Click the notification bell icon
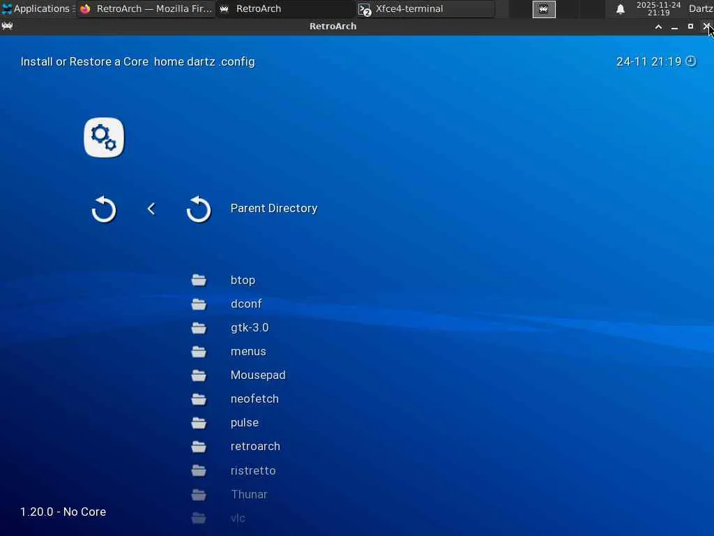 tap(620, 9)
